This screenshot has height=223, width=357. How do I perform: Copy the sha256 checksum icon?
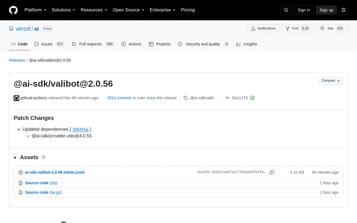click(x=272, y=172)
